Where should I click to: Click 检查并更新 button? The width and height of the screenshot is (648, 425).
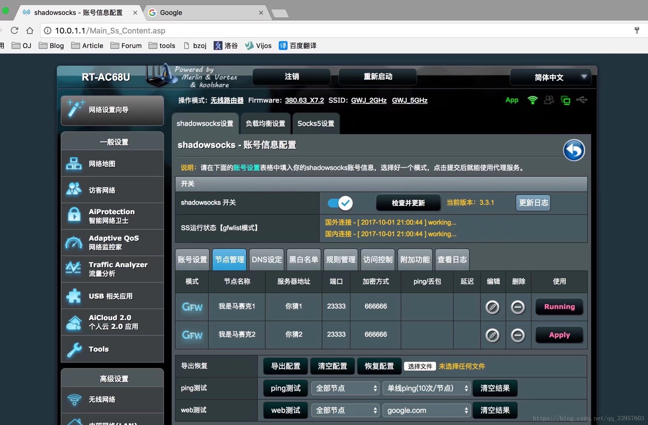[408, 203]
